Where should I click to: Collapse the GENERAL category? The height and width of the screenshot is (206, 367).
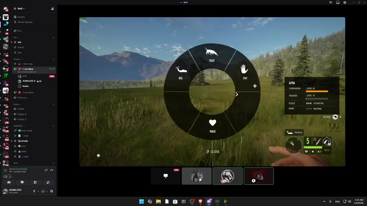[19, 126]
